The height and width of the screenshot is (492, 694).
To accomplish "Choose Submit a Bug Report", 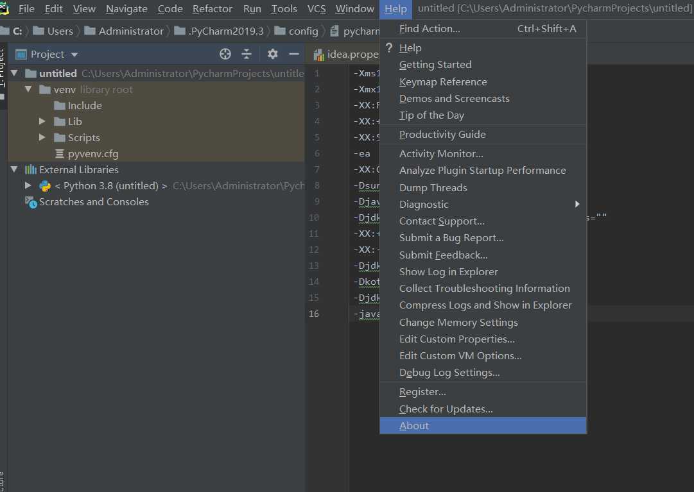I will point(483,238).
